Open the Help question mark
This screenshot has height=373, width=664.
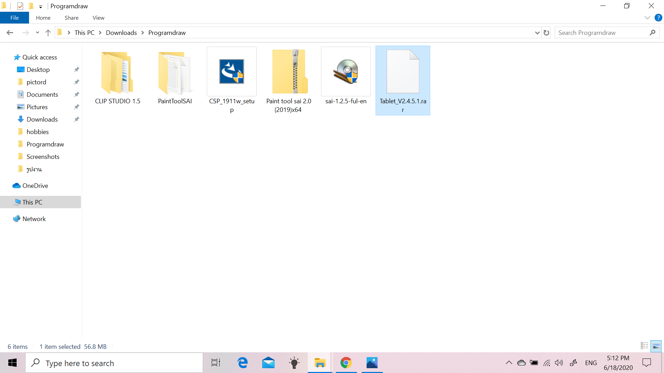pyautogui.click(x=658, y=18)
